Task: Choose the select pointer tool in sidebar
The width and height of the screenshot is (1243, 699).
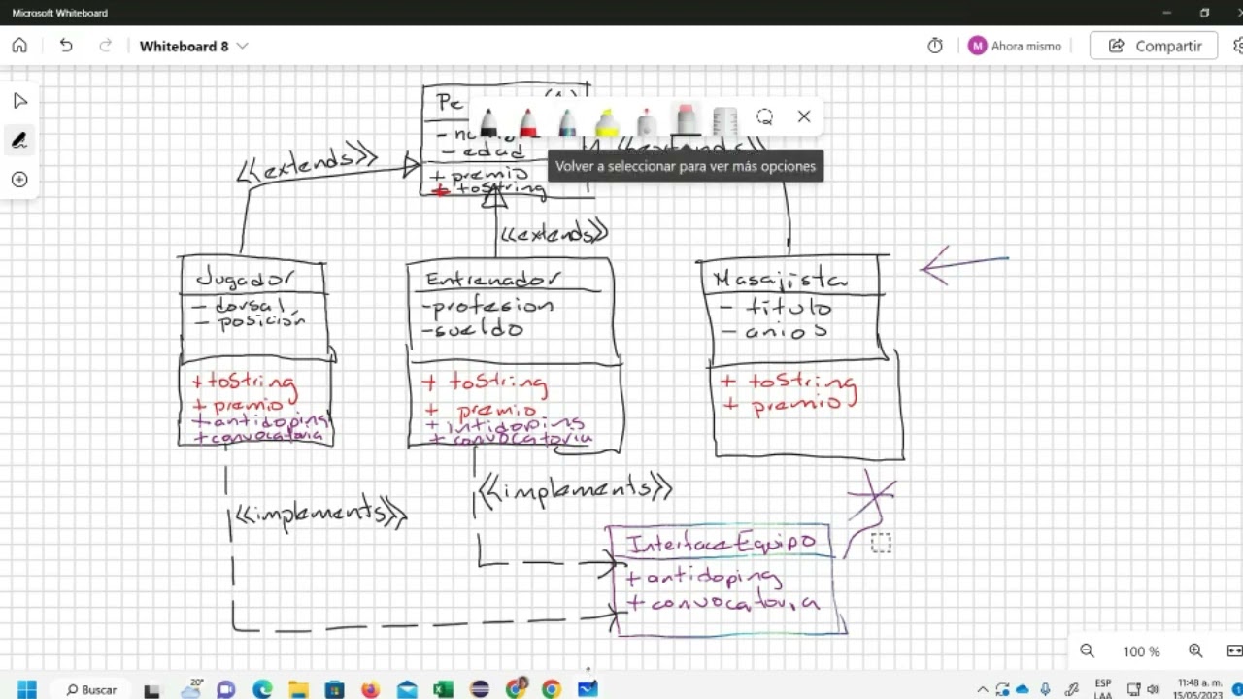Action: point(19,101)
